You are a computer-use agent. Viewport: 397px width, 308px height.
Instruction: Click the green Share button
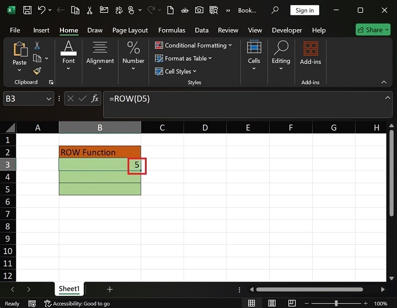point(373,30)
